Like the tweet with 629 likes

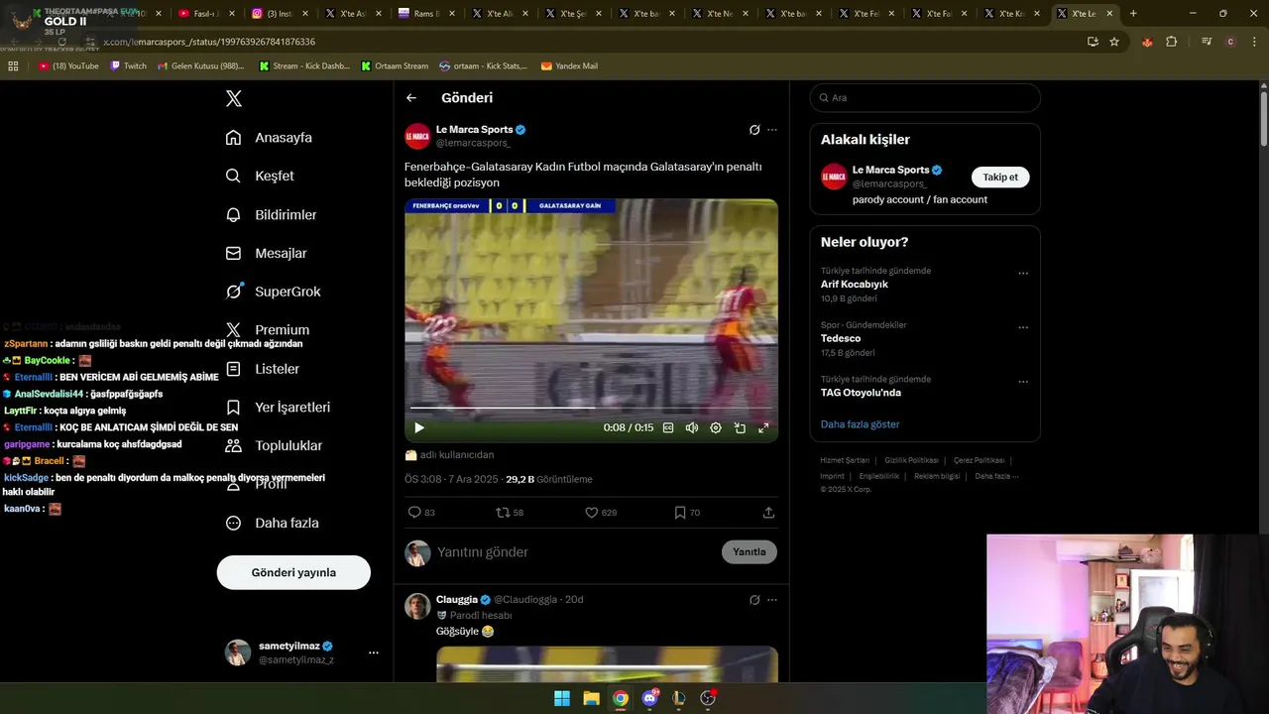coord(601,513)
